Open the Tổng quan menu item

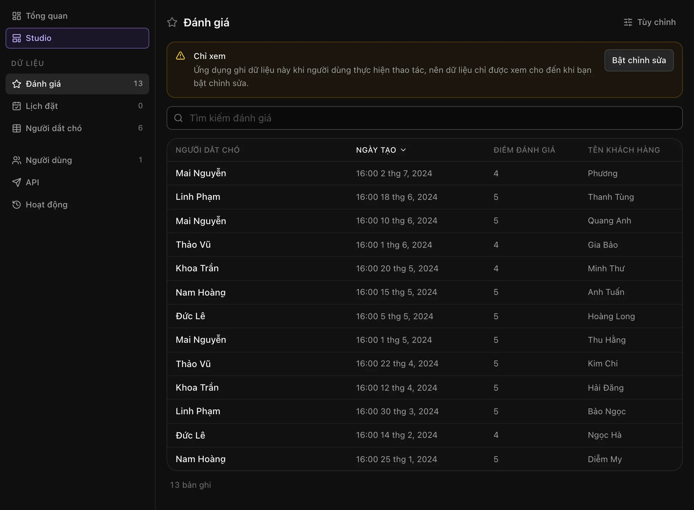[x=77, y=16]
